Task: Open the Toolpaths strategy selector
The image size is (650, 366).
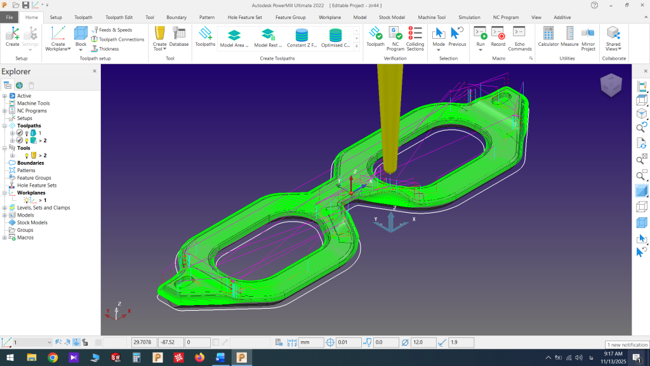Action: tap(205, 36)
